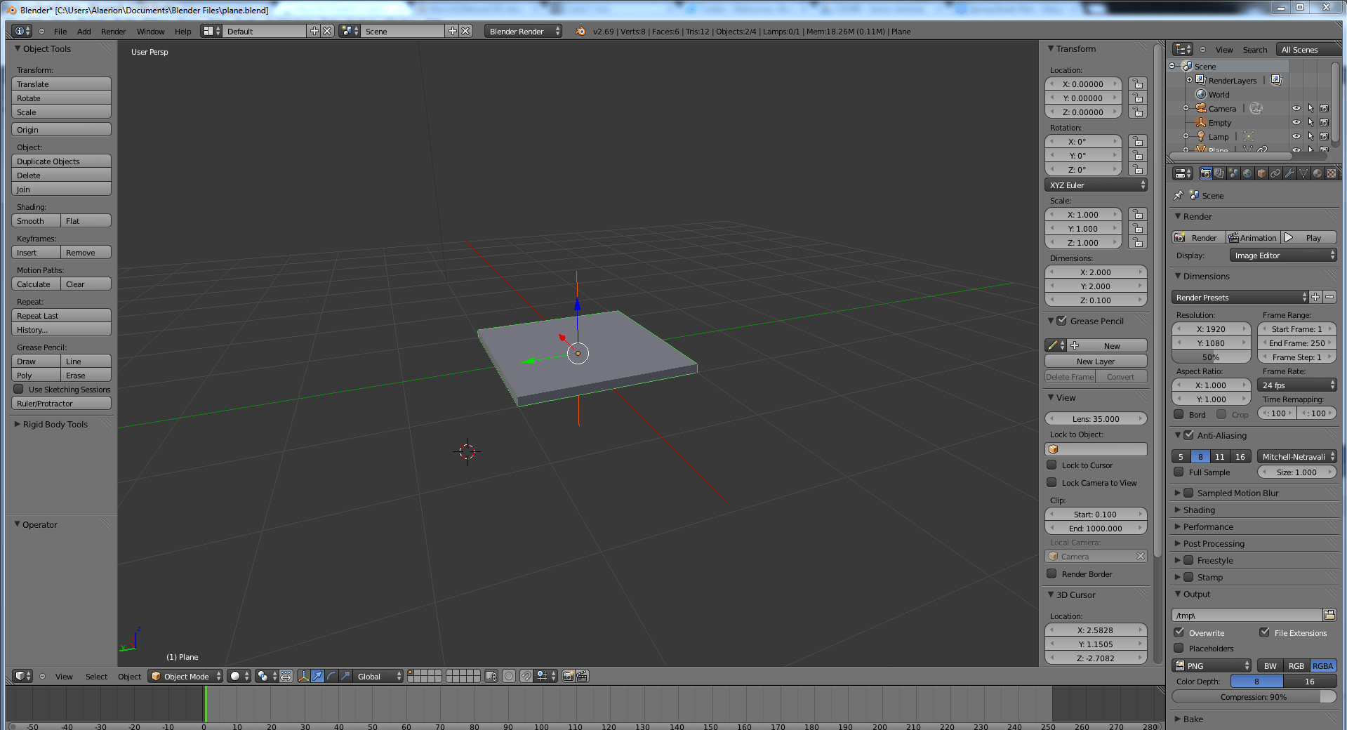Check the Overwrite output option
This screenshot has height=730, width=1347.
[x=1179, y=632]
